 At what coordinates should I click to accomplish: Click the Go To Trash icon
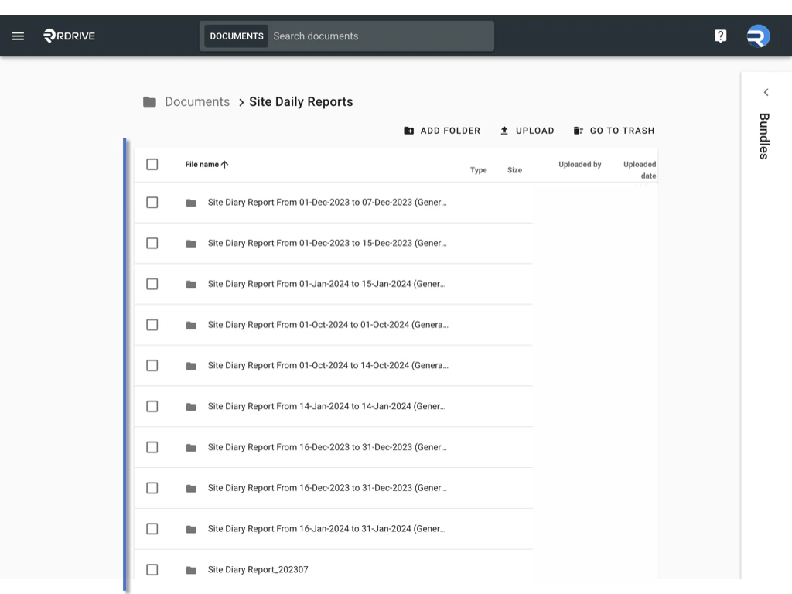579,131
